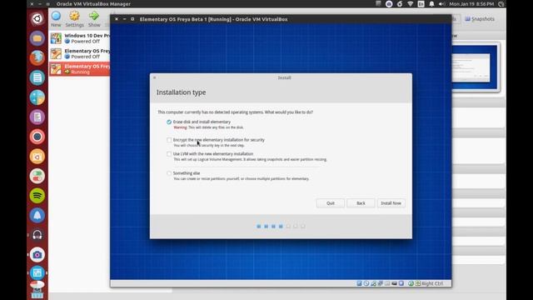
Task: Click the green Show arrow in VirtualBox Manager
Action: 94,19
